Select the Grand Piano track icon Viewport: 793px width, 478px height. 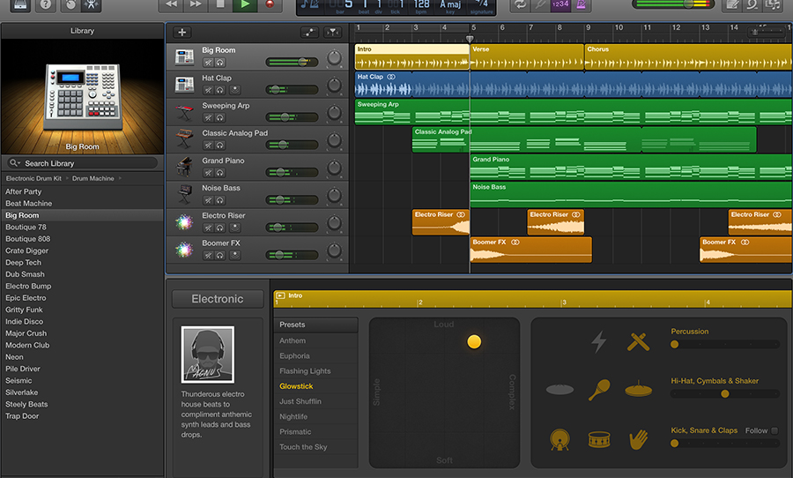[184, 167]
